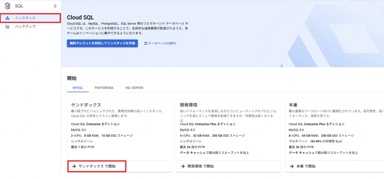Click the SQL title in sidebar header
The image size is (384, 179).
(19, 6)
